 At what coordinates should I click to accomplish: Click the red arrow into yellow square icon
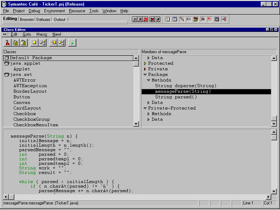pyautogui.click(x=54, y=43)
